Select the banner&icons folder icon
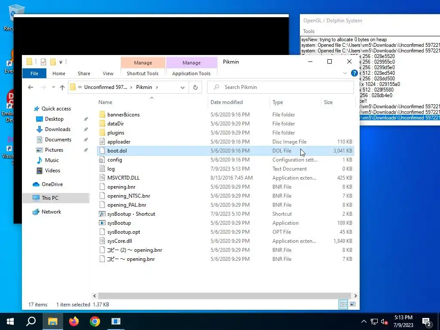 pyautogui.click(x=102, y=114)
